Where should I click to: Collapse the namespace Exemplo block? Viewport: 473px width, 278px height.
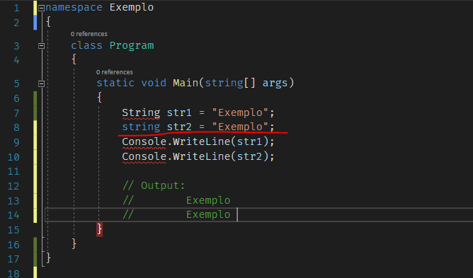point(42,8)
